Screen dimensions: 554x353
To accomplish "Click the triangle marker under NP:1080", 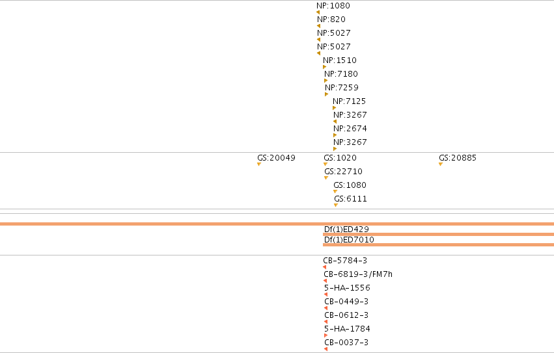I will 318,12.
